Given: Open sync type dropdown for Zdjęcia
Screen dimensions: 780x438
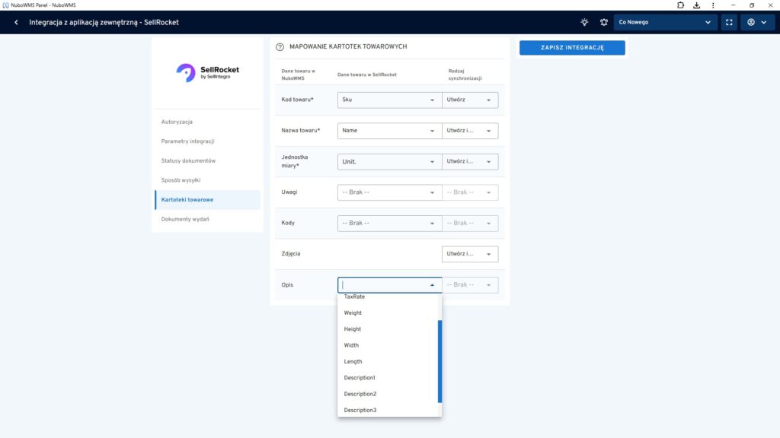Looking at the screenshot, I should [x=470, y=254].
